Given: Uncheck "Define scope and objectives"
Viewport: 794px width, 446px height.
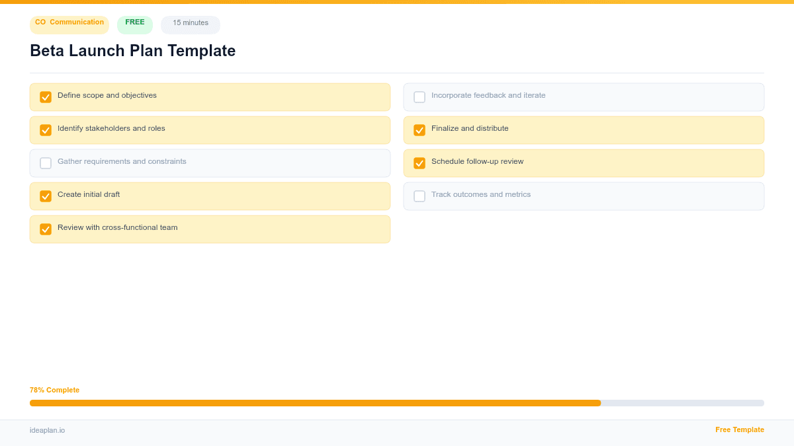Looking at the screenshot, I should (x=46, y=96).
